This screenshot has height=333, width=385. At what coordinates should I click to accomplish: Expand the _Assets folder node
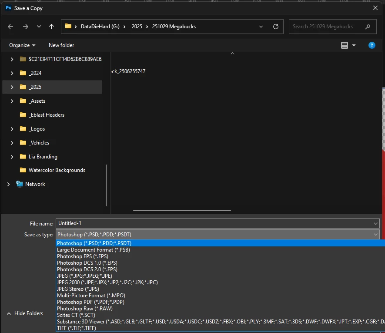(12, 101)
